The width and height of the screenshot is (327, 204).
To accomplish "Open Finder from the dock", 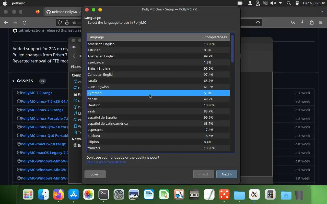I will (x=43, y=195).
